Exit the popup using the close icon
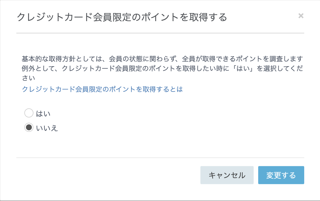The width and height of the screenshot is (320, 201). 301,16
